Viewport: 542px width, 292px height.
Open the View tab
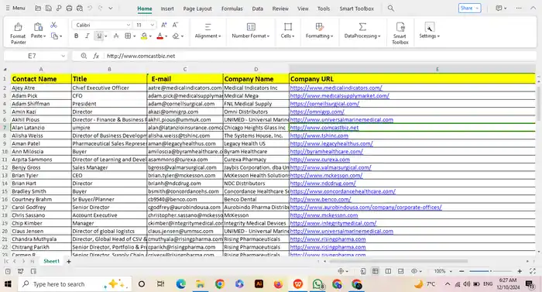[303, 9]
